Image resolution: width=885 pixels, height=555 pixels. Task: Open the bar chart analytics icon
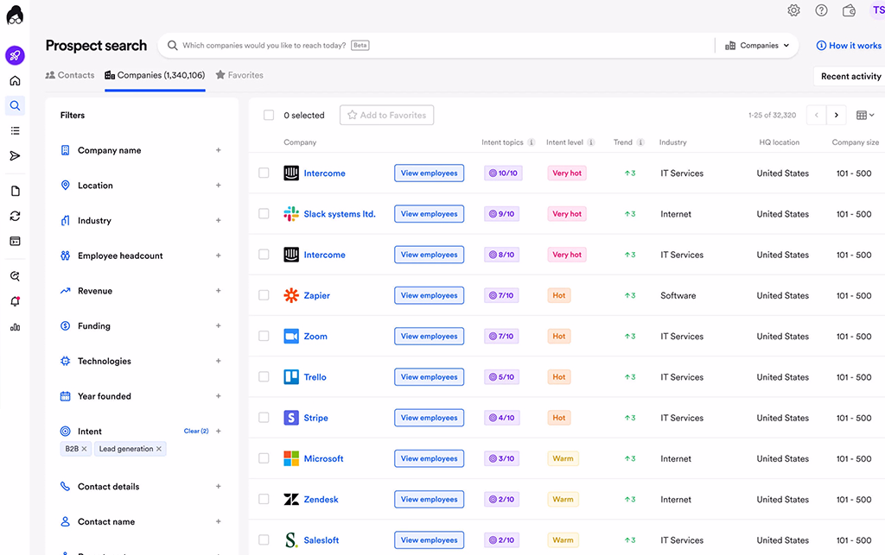click(x=15, y=327)
